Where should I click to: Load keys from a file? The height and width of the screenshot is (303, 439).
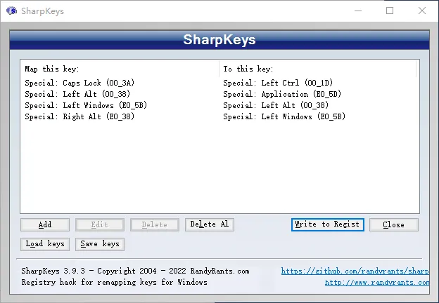(x=45, y=244)
